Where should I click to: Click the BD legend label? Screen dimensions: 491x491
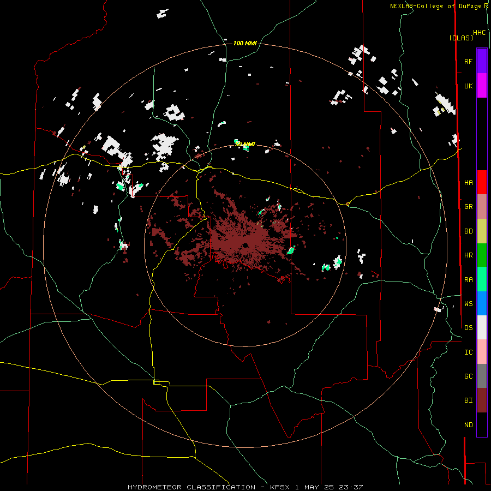pyautogui.click(x=468, y=231)
